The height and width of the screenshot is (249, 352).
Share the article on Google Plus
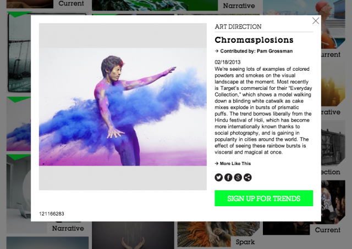point(238,177)
